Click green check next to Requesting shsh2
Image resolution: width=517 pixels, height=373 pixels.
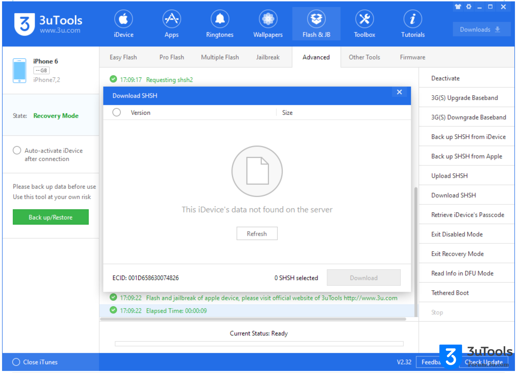tap(113, 79)
